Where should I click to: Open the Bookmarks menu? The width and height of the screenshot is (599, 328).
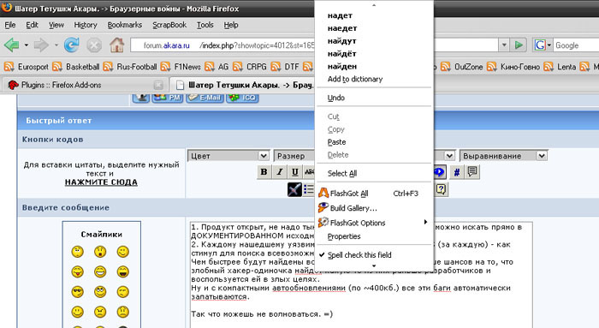[125, 25]
